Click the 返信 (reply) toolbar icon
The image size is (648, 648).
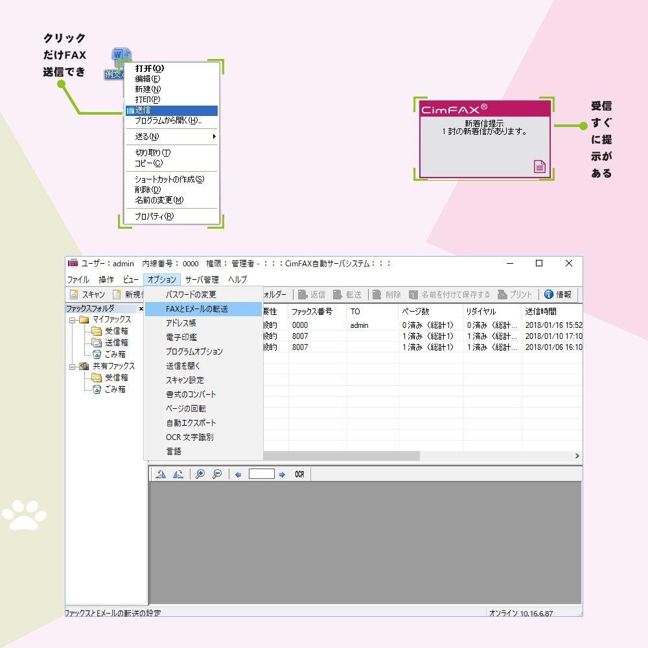pyautogui.click(x=311, y=294)
